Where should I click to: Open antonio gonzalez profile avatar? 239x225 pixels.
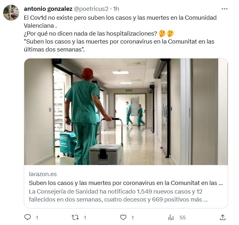11,12
